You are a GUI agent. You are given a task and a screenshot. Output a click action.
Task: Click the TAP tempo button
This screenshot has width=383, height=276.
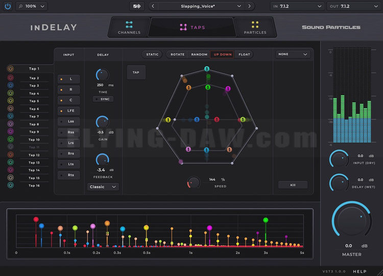coord(136,72)
